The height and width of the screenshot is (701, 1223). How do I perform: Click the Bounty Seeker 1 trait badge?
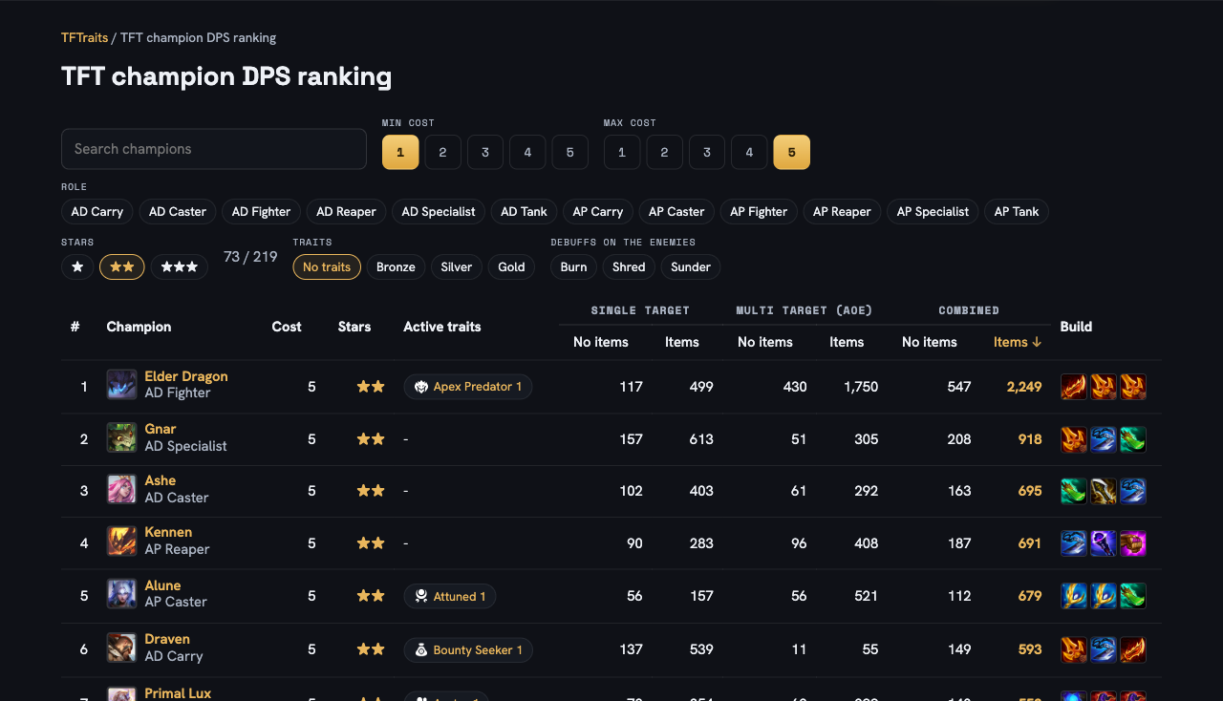point(468,650)
